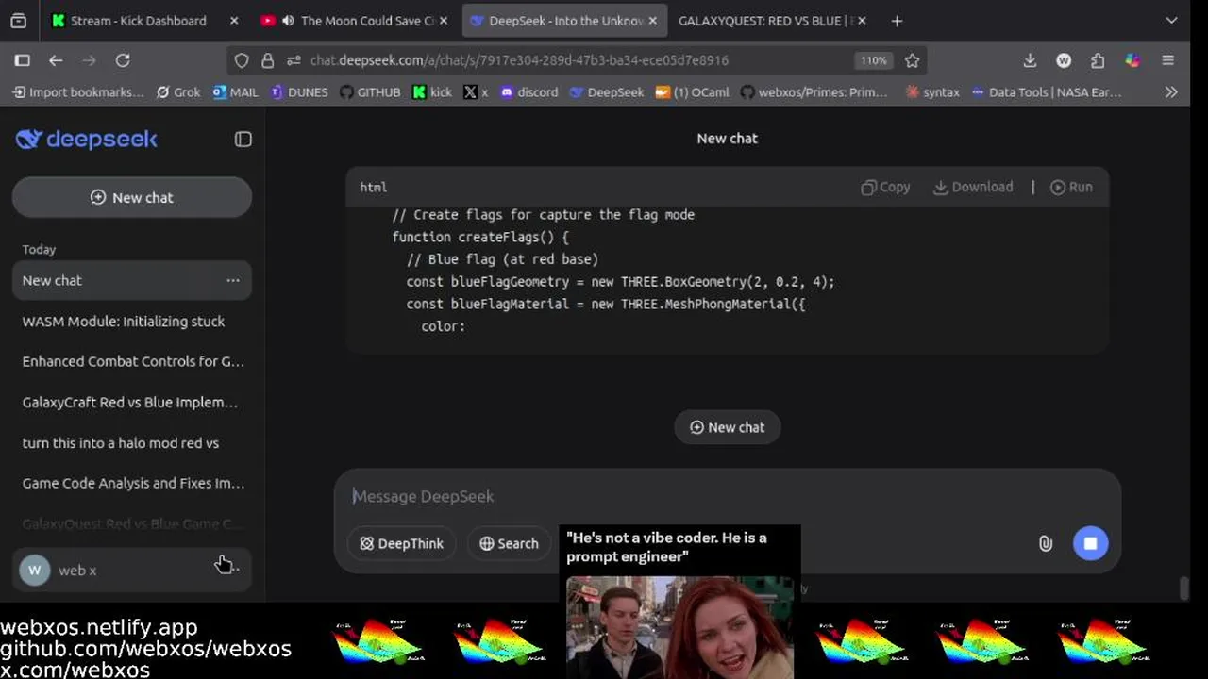Image resolution: width=1208 pixels, height=679 pixels.
Task: Open 'WASM Module: Initializing stuck' chat
Action: click(131, 321)
